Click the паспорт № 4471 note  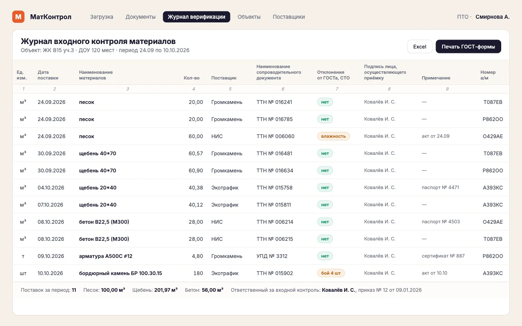coord(440,187)
